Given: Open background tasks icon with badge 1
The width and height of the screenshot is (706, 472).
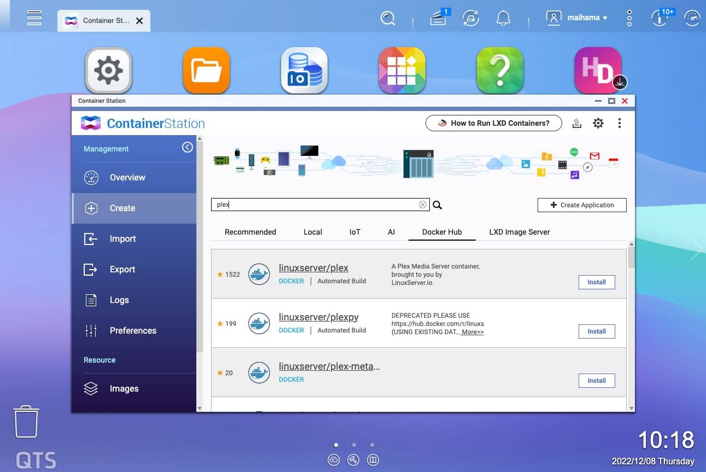Looking at the screenshot, I should point(439,18).
